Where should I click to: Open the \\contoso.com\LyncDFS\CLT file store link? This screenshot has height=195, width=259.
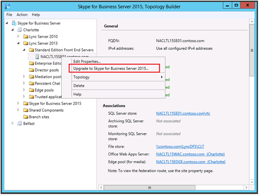180,147
